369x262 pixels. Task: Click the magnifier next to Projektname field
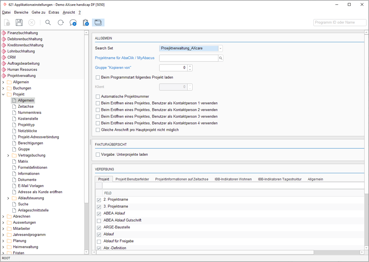tap(221, 58)
